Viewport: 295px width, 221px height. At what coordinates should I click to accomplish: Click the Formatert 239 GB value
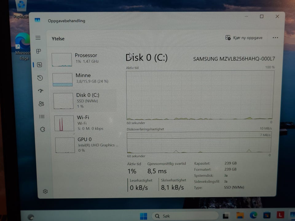(230, 169)
